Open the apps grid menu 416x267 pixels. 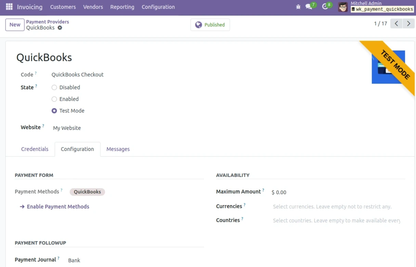tap(9, 6)
